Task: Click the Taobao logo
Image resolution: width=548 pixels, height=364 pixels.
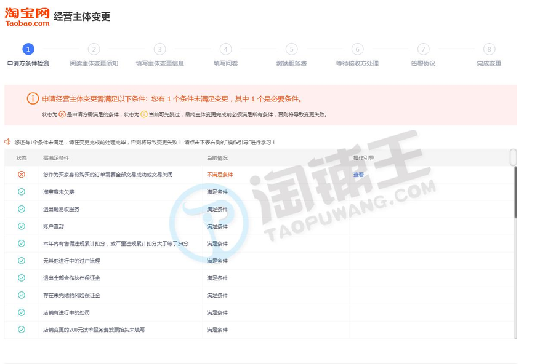Action: click(x=27, y=16)
